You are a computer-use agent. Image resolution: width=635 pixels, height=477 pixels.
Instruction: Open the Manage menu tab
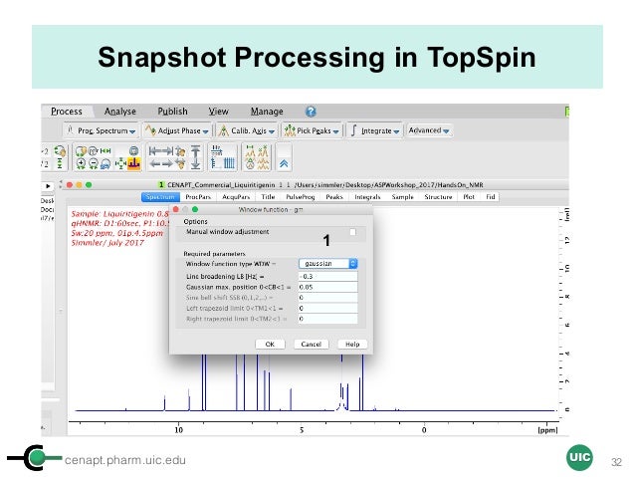coord(267,112)
